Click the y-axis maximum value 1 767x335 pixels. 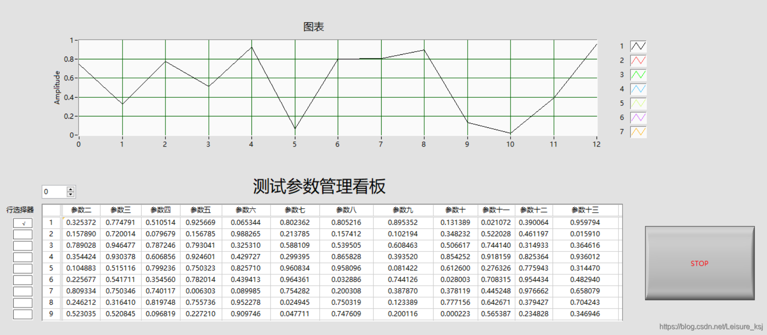(71, 40)
